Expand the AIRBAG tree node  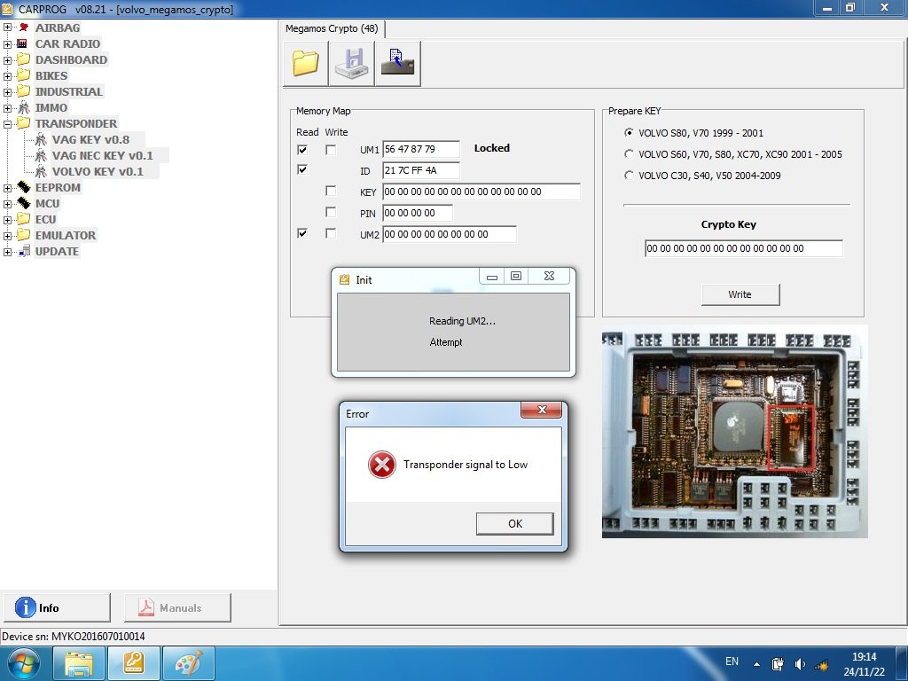(7, 27)
